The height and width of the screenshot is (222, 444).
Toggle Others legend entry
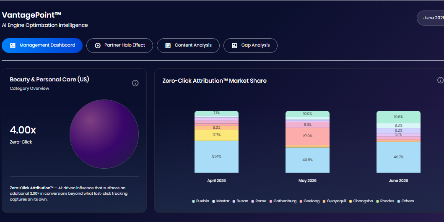406,201
